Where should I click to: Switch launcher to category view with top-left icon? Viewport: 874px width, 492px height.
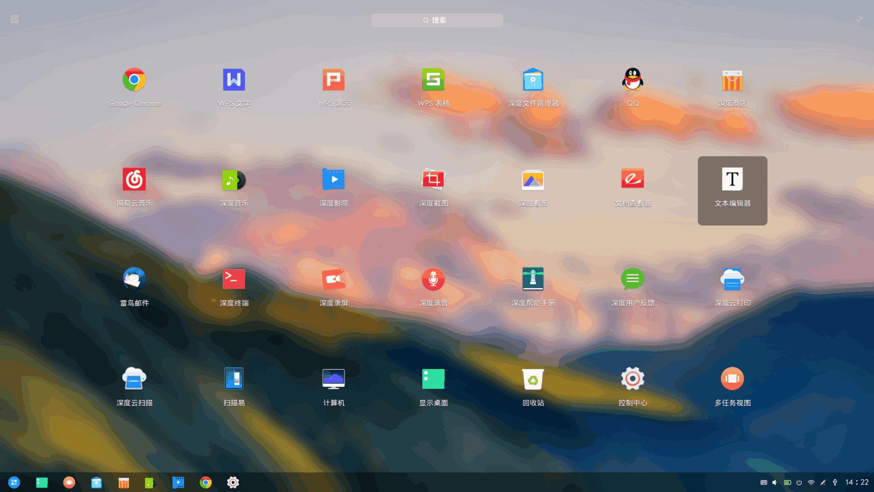(x=14, y=19)
